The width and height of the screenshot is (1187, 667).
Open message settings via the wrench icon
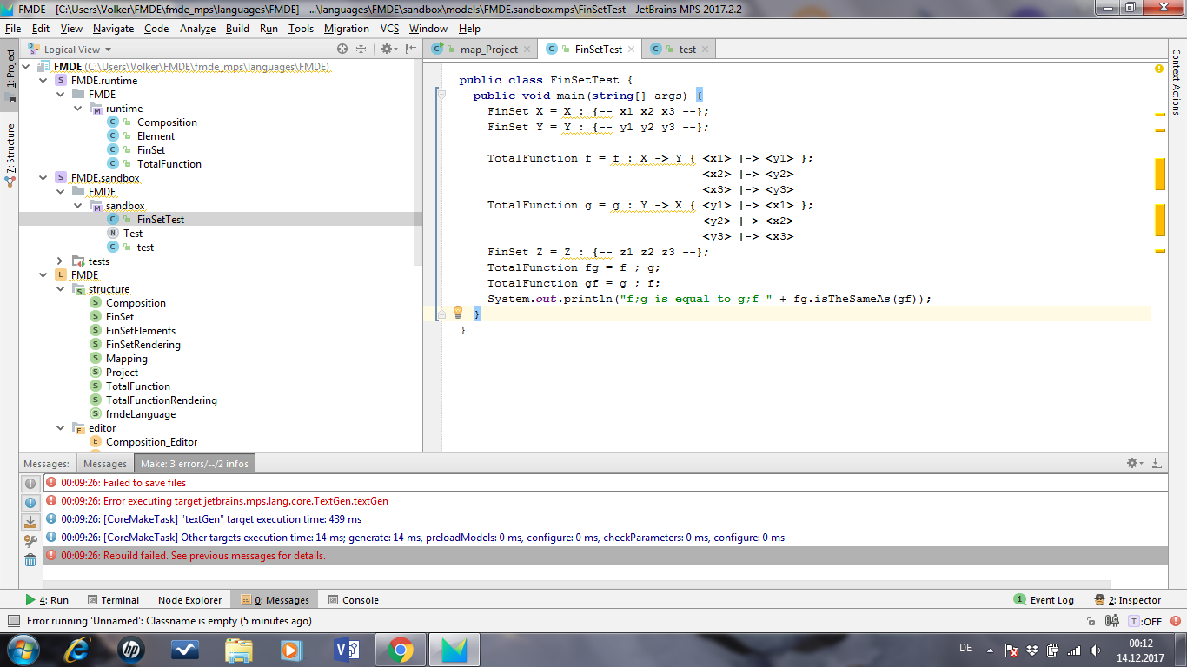[x=30, y=541]
